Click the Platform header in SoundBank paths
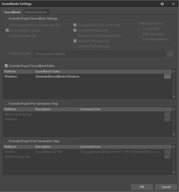The width and height of the screenshot is (179, 192). 19,71
